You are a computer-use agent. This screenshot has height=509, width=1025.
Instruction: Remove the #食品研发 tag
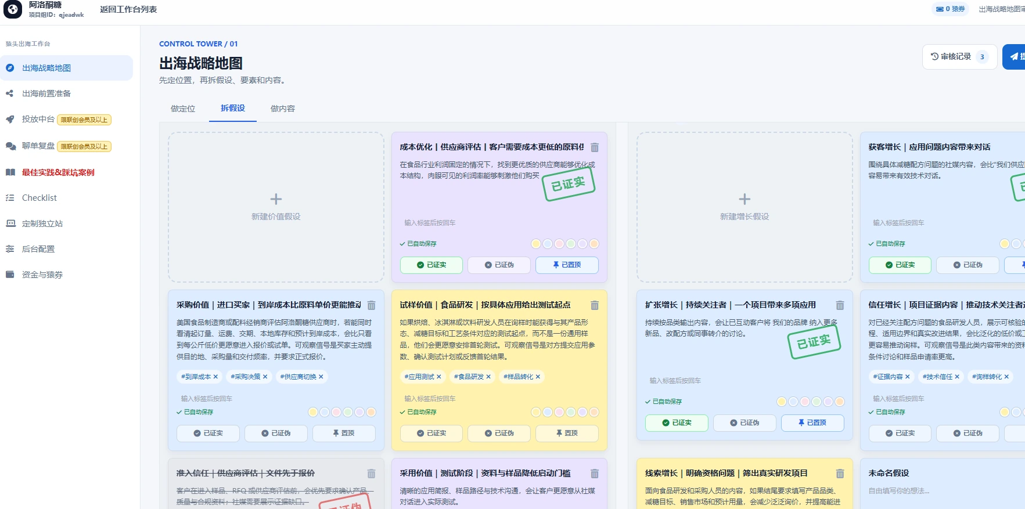point(488,377)
